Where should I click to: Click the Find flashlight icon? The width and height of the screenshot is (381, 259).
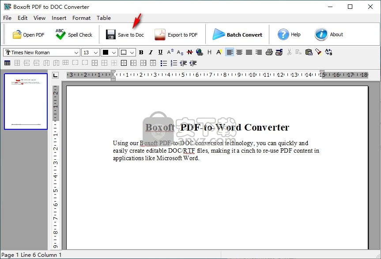[318, 52]
